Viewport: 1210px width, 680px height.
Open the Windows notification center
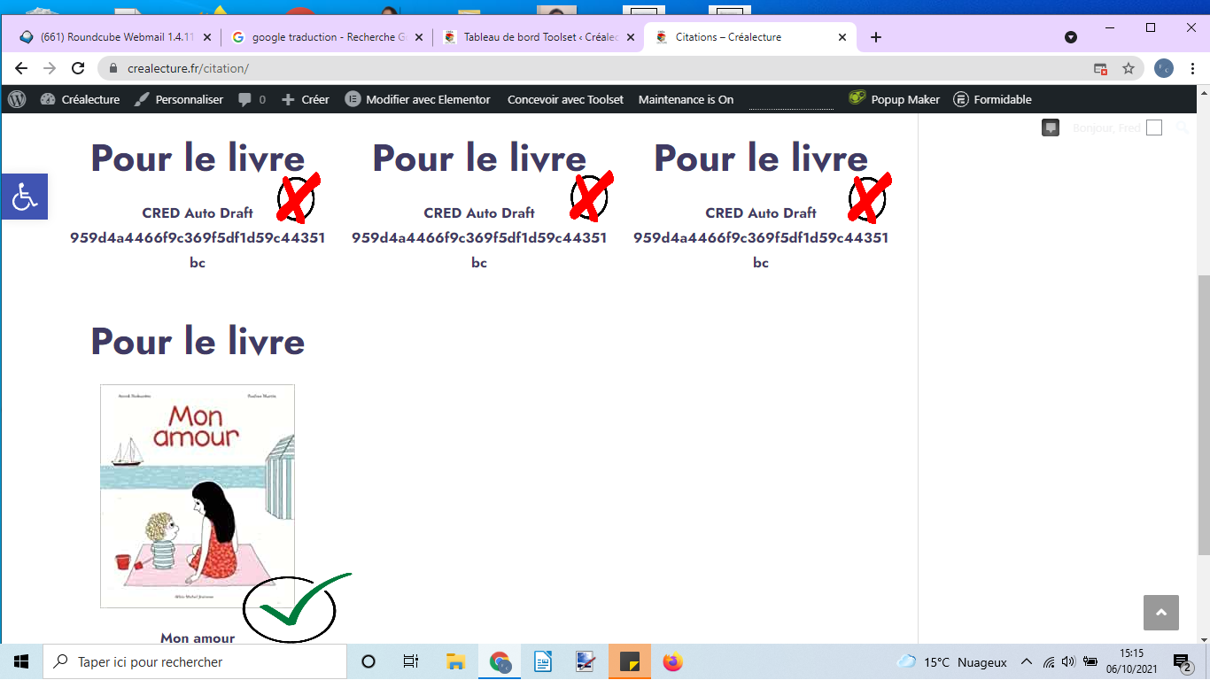[1182, 661]
